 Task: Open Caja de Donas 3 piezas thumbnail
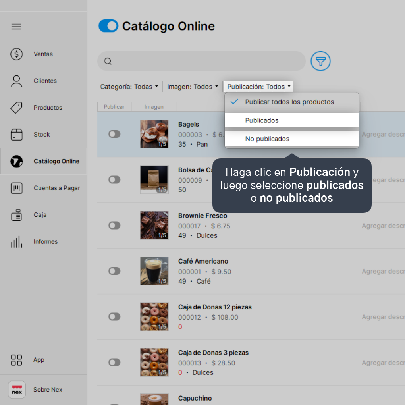154,362
